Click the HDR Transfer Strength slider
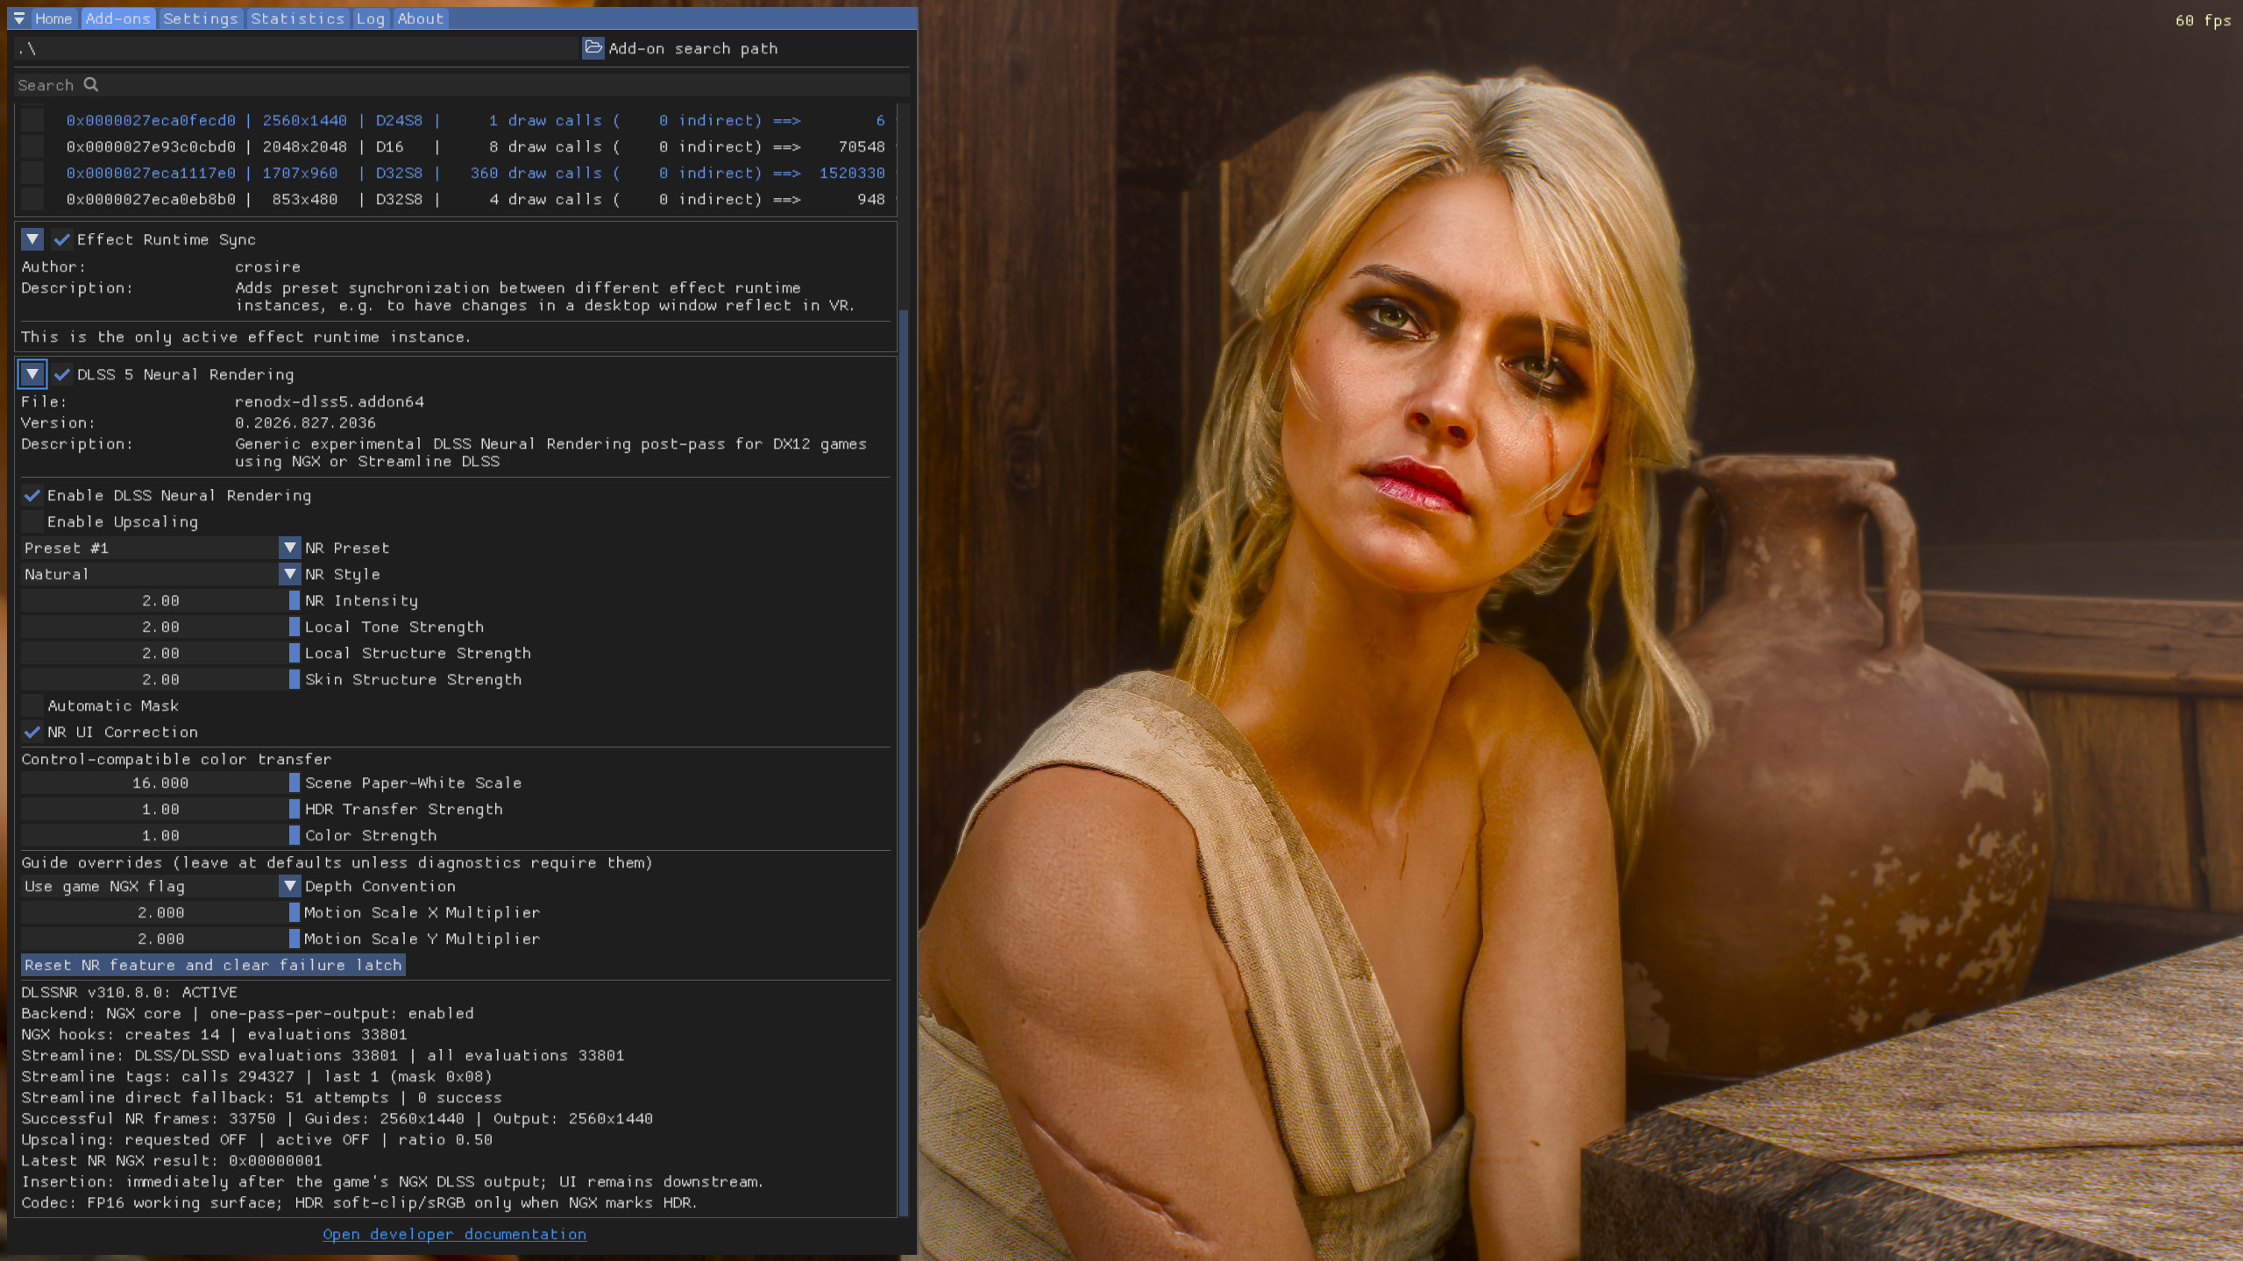The height and width of the screenshot is (1261, 2243). click(161, 809)
